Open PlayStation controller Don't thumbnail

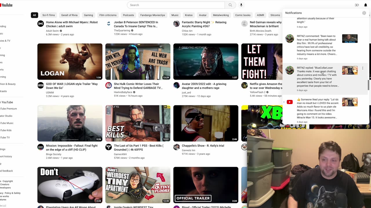click(x=70, y=185)
